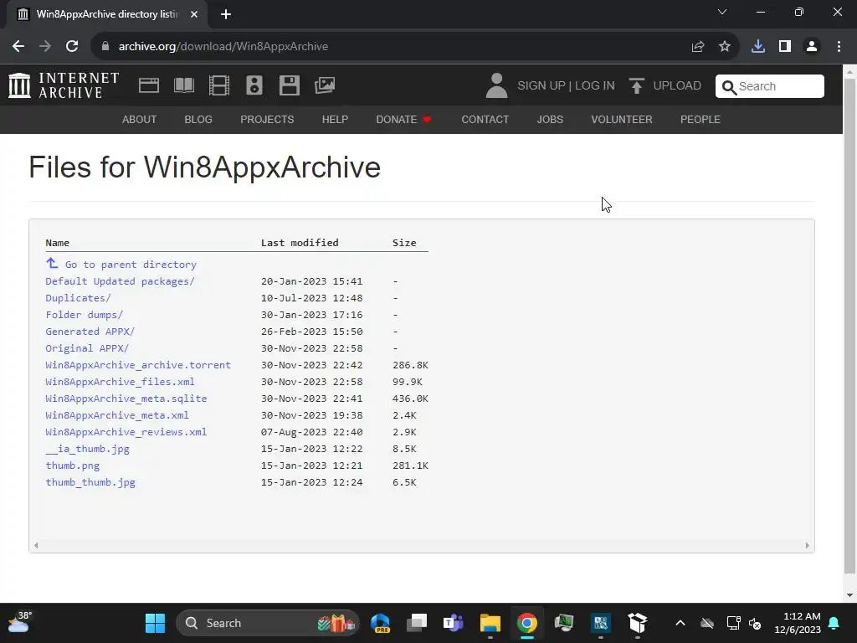View site information lock icon
Viewport: 857px width, 643px height.
[105, 47]
